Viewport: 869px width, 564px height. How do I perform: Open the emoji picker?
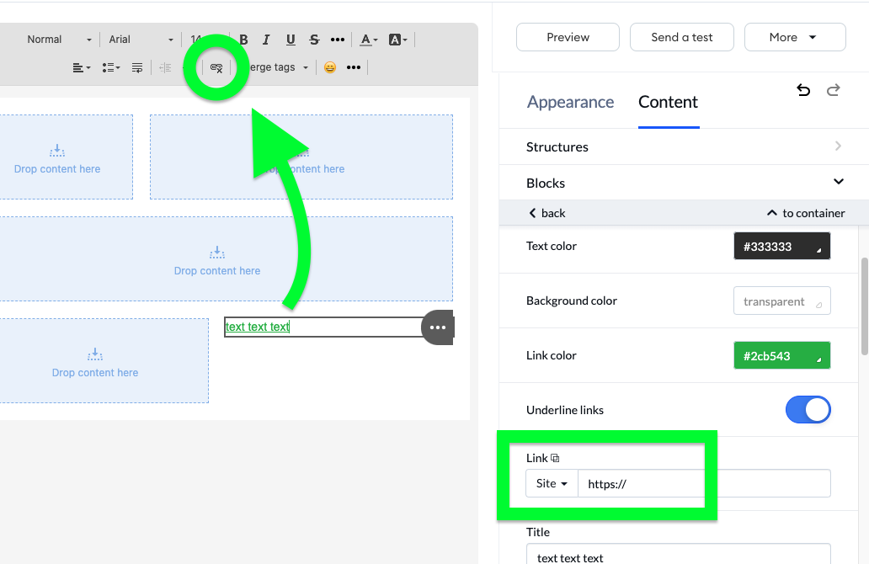coord(330,67)
